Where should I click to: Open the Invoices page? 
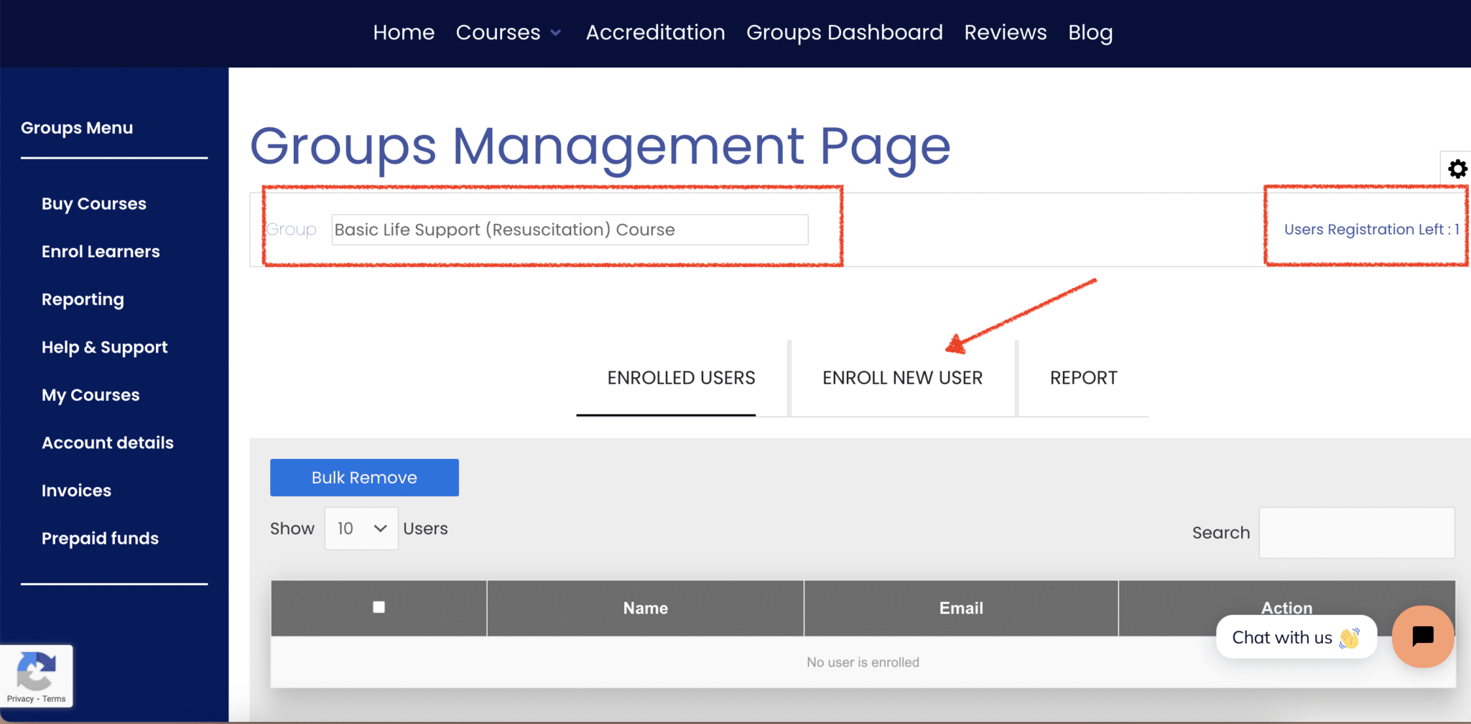point(76,490)
